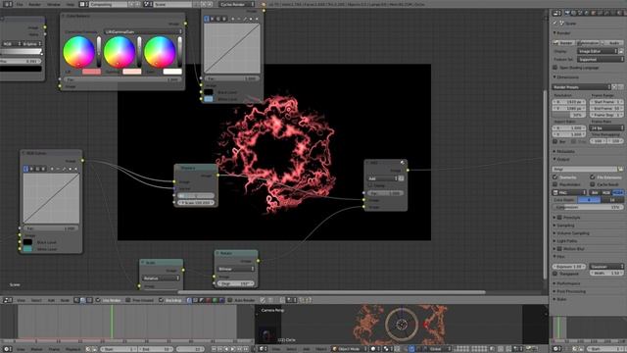
Task: Click the Lift color swatch on Color Balance
Action: 91,72
